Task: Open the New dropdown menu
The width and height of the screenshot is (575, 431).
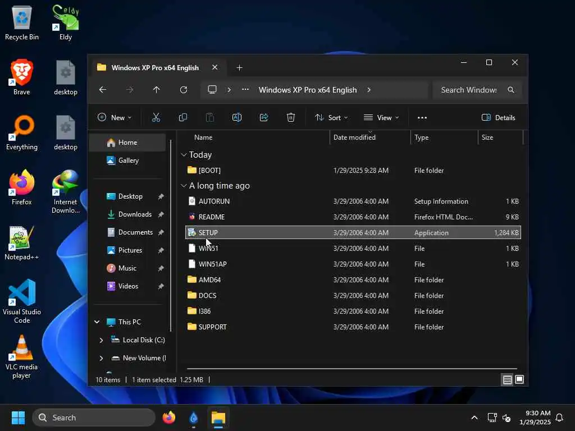Action: point(115,118)
